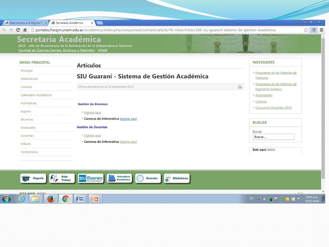Screen dimensions: 329x247
Task: Select Contáctenos from the main menu
Action: (x=29, y=152)
